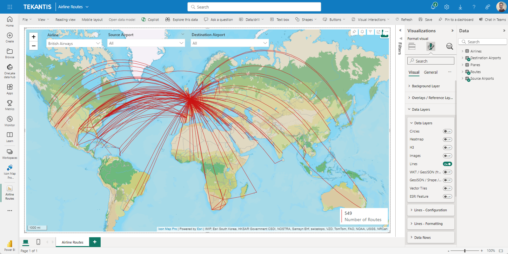Image resolution: width=508 pixels, height=254 pixels.
Task: Click Explore this data
Action: coord(181,20)
